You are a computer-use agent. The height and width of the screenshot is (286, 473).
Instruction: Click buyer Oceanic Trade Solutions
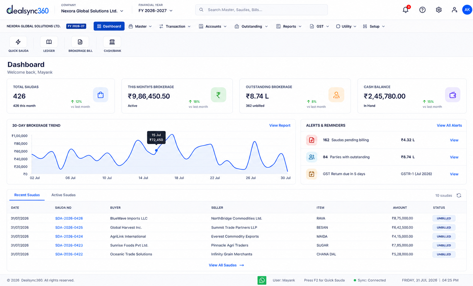131,254
